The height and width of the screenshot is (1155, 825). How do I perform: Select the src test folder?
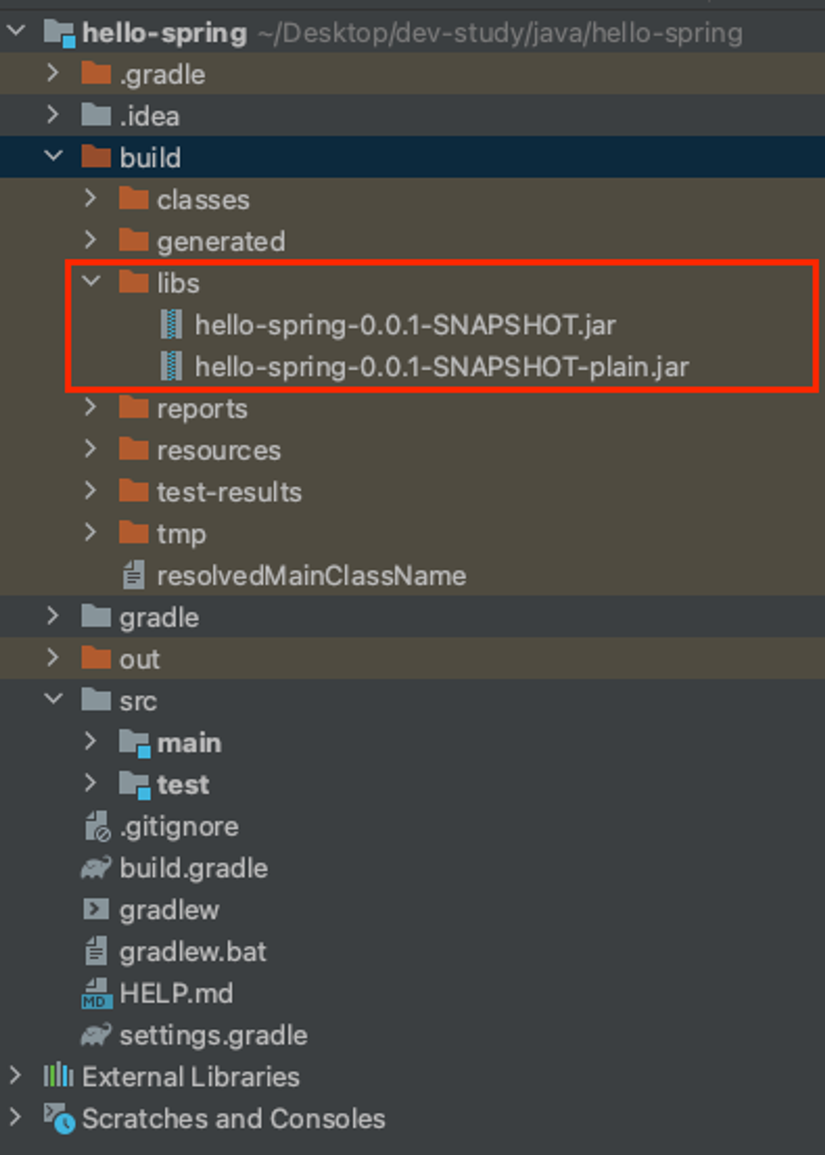pos(183,785)
